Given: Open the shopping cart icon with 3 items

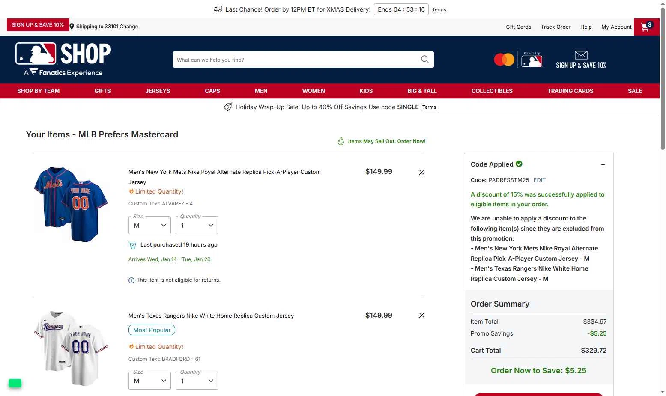Looking at the screenshot, I should (646, 27).
